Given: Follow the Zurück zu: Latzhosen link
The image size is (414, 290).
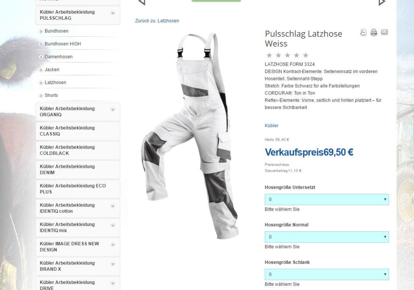Looking at the screenshot, I should click(x=157, y=20).
